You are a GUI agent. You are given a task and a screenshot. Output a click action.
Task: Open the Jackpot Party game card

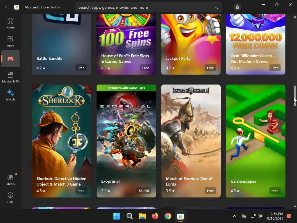(191, 44)
